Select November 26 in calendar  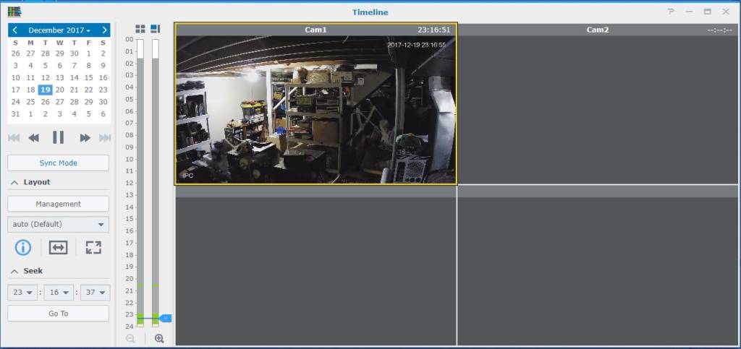tap(16, 53)
